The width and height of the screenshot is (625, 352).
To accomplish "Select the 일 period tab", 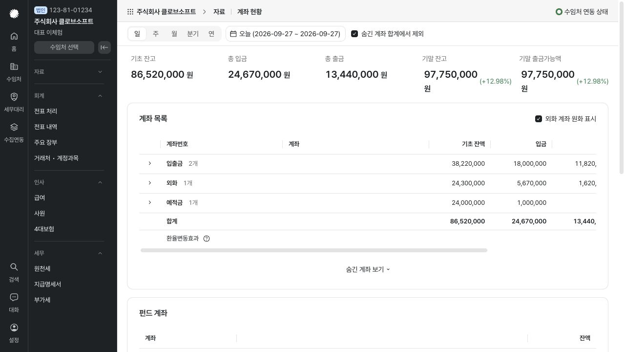I will click(x=137, y=34).
